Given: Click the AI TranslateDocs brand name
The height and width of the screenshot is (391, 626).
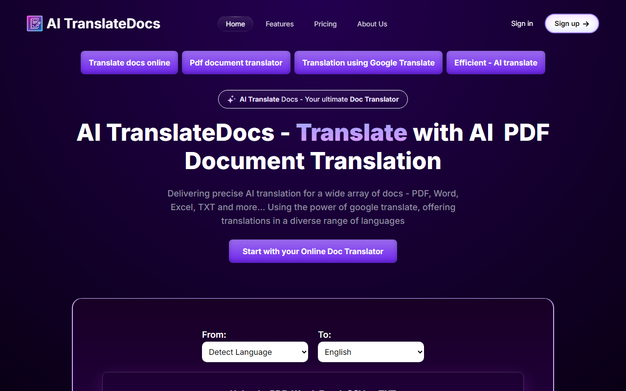Looking at the screenshot, I should (103, 23).
